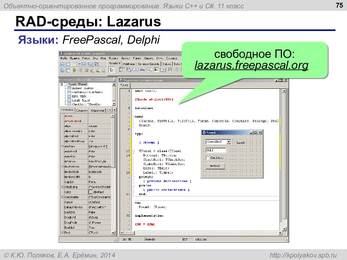Stop the running program via toolbar

(86, 70)
